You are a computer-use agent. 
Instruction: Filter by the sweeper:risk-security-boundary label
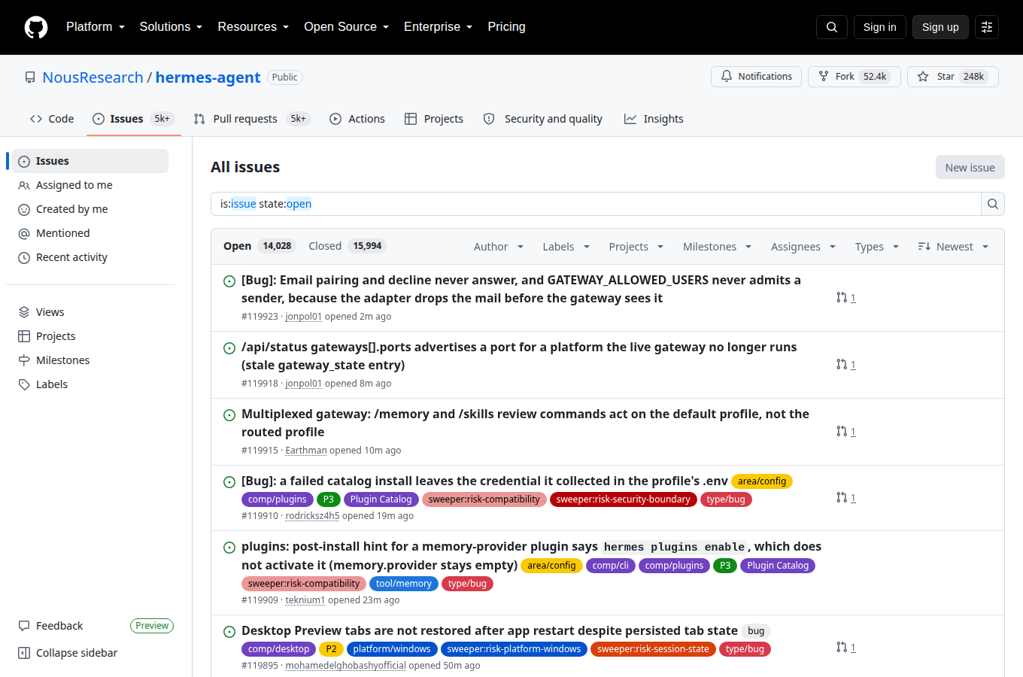pyautogui.click(x=624, y=499)
